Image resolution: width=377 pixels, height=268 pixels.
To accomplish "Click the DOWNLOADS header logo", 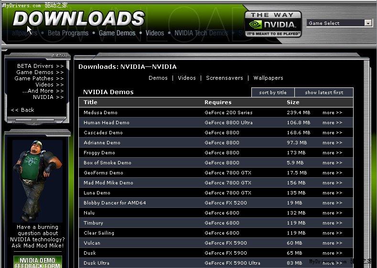I will pyautogui.click(x=79, y=19).
